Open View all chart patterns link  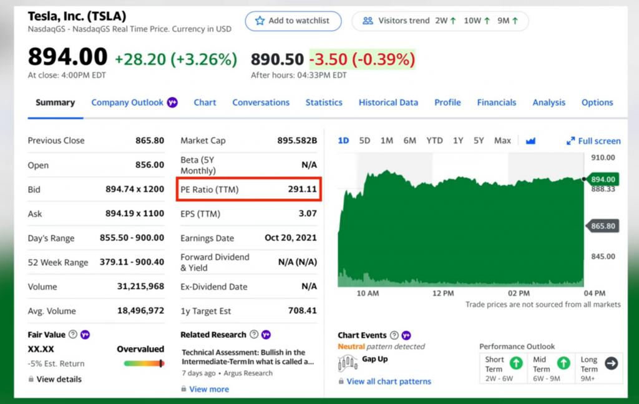(x=389, y=381)
